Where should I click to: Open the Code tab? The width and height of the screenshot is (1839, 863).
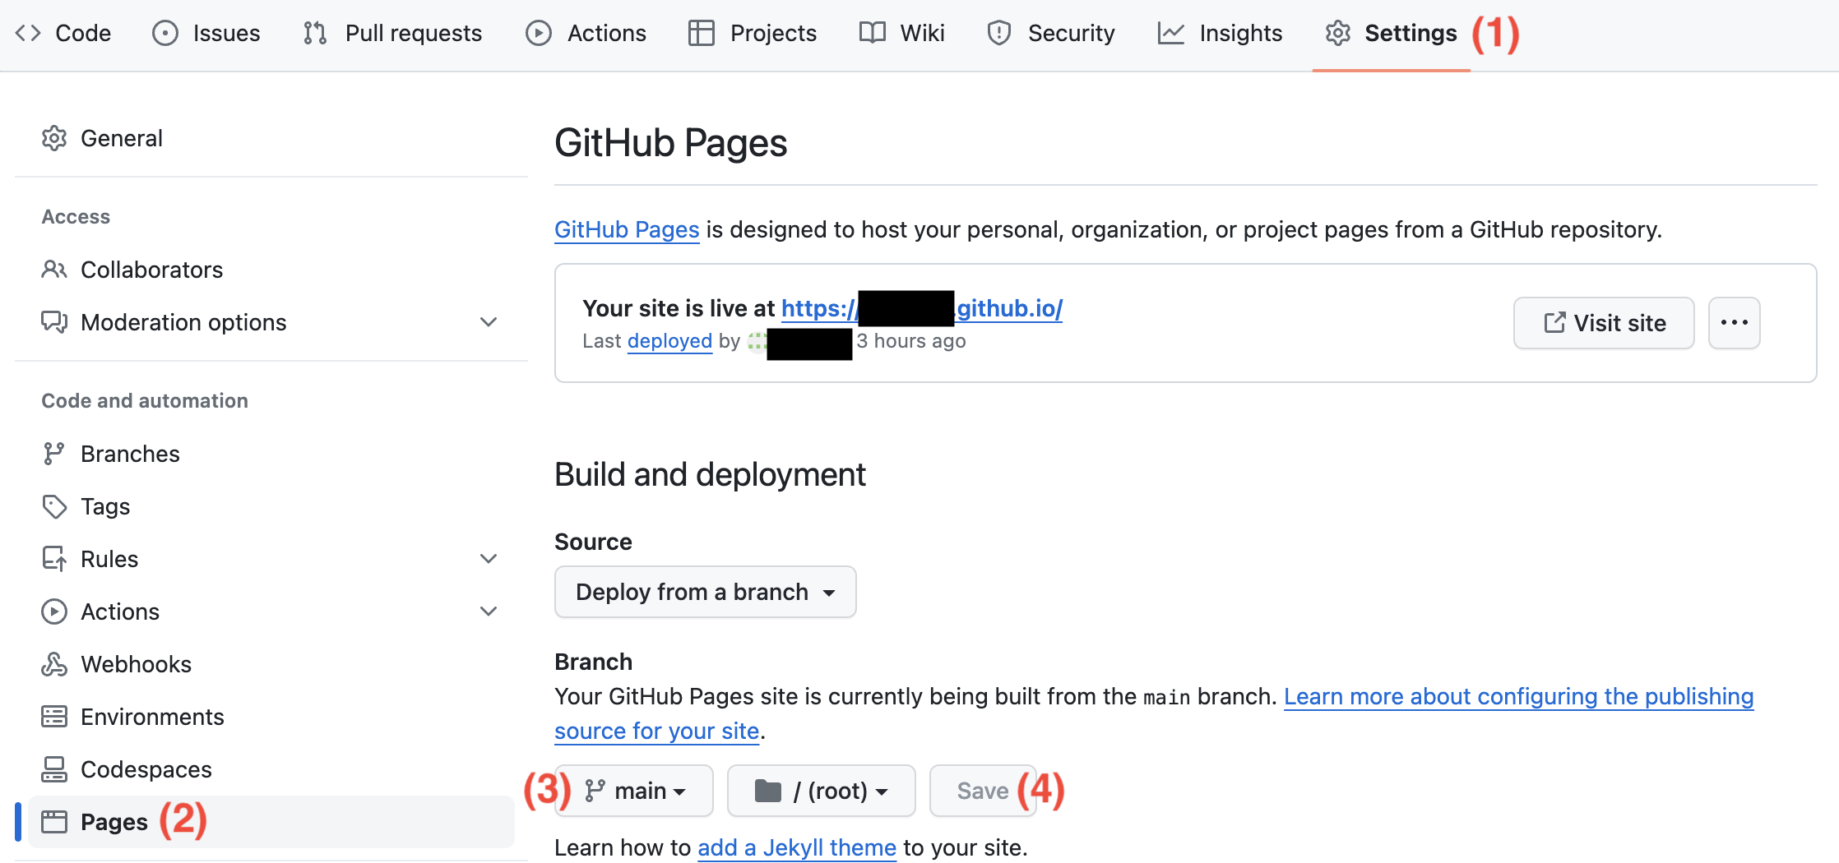tap(63, 33)
